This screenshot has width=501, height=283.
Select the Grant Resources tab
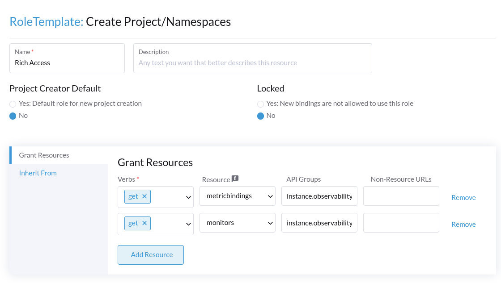44,155
